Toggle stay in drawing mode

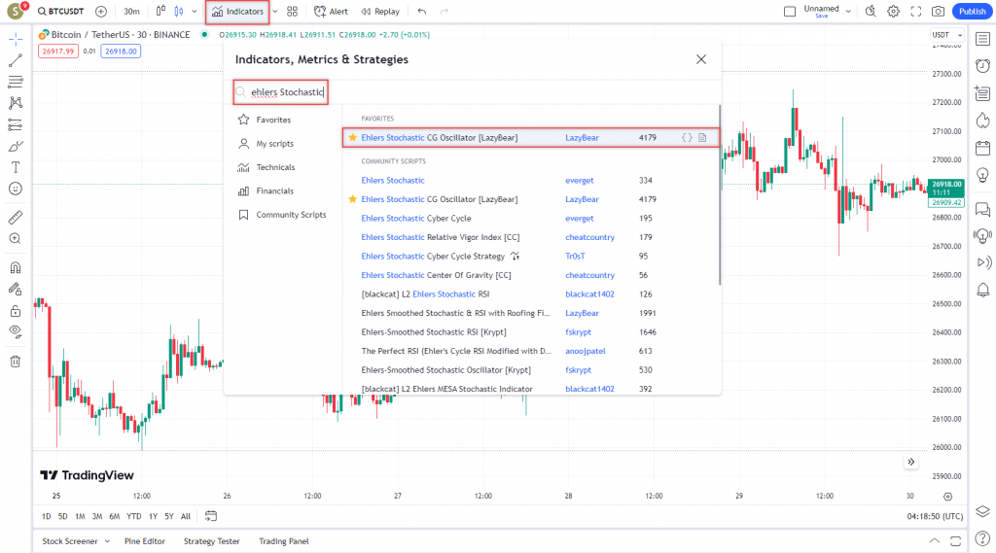[16, 289]
